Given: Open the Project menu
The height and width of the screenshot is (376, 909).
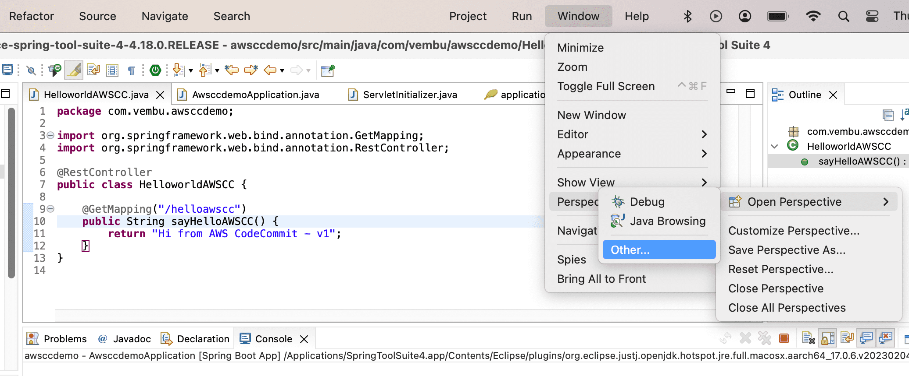Looking at the screenshot, I should 468,16.
